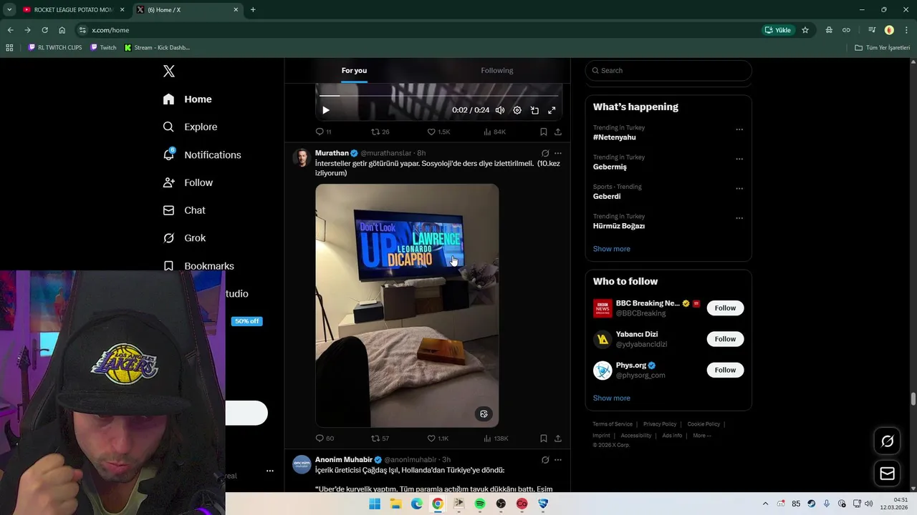Click image edit icon on photo corner
This screenshot has width=917, height=515.
484,414
